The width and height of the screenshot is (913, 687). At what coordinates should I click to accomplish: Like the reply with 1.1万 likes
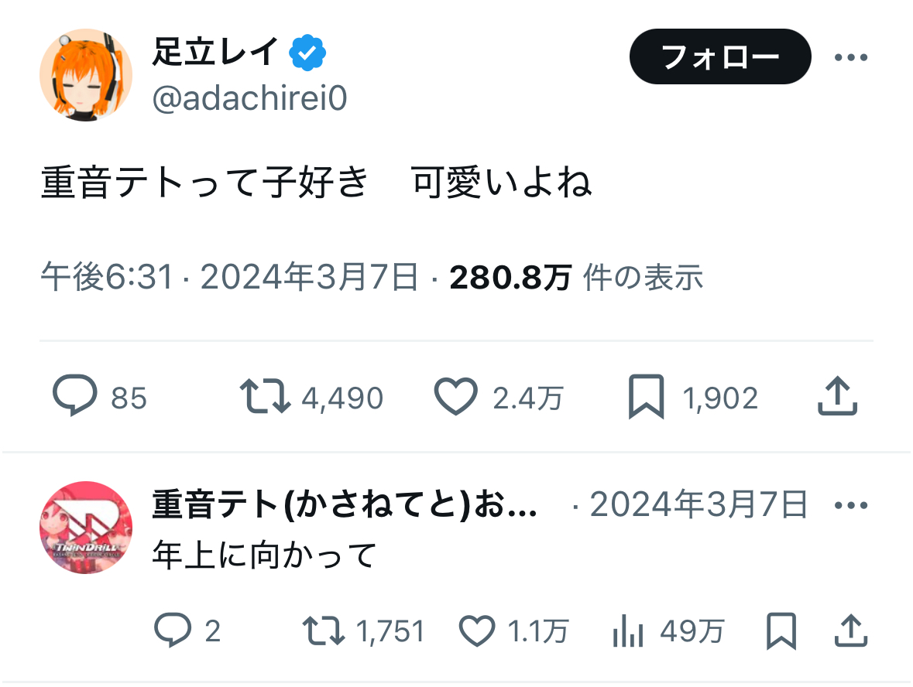point(477,631)
